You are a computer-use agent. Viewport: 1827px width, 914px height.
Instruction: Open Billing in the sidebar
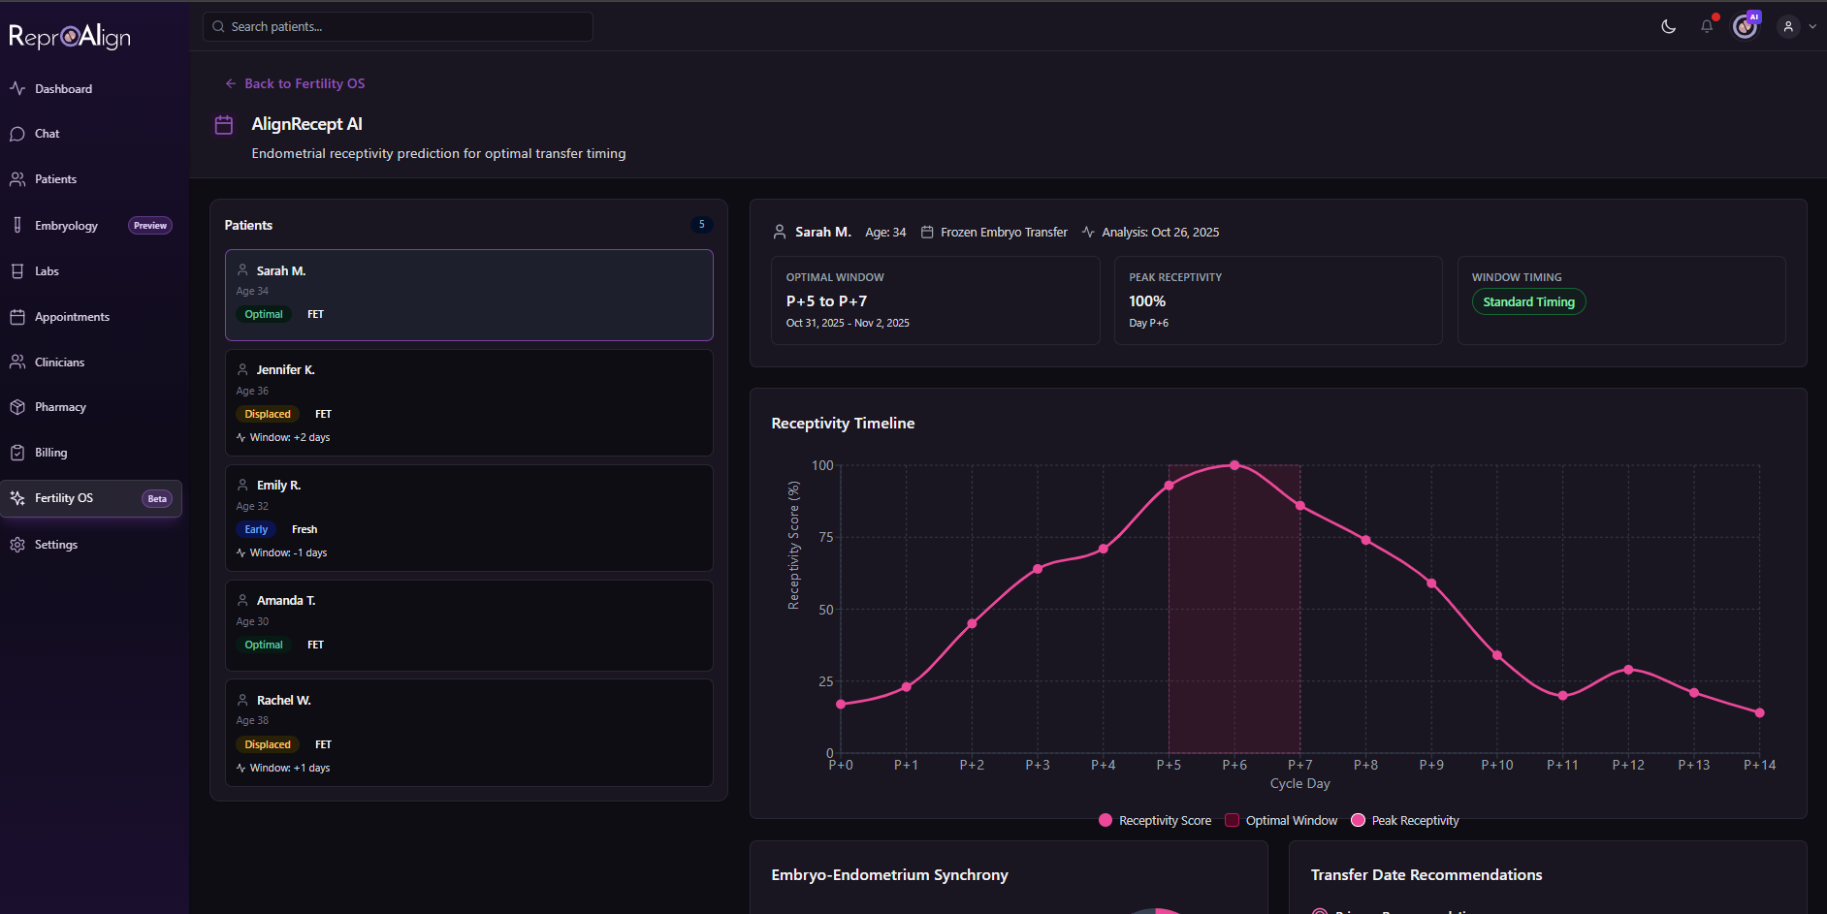(x=50, y=453)
